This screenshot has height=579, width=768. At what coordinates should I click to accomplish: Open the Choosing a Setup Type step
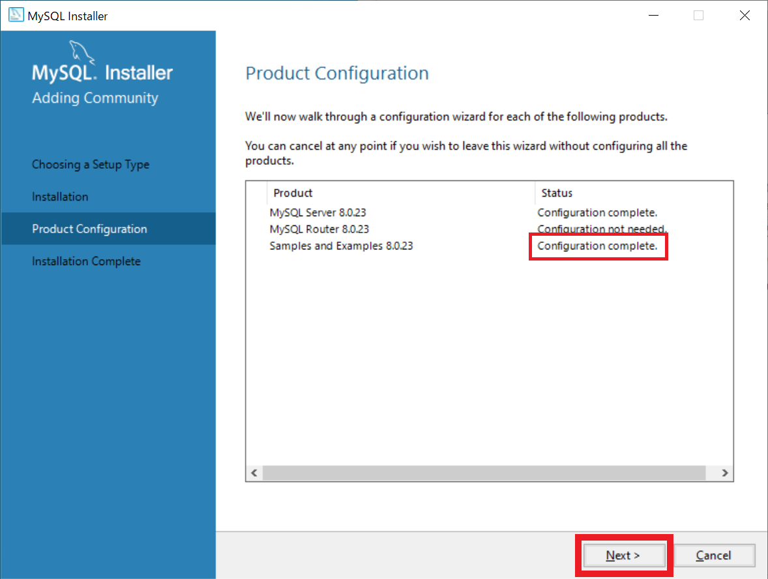pyautogui.click(x=91, y=164)
